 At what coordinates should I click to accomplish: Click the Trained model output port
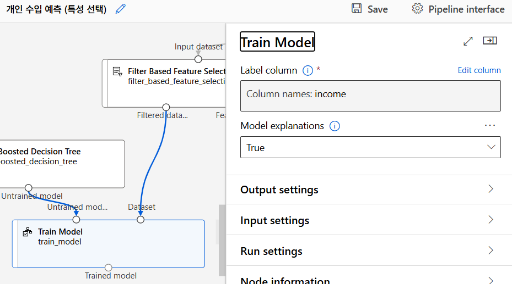(x=109, y=268)
